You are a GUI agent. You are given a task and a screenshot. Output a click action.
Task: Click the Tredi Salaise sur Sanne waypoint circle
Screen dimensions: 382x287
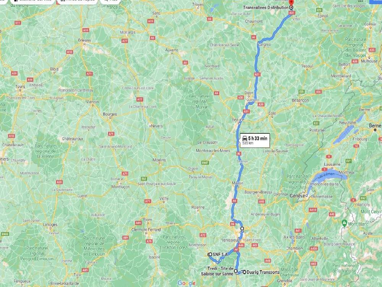(236, 271)
